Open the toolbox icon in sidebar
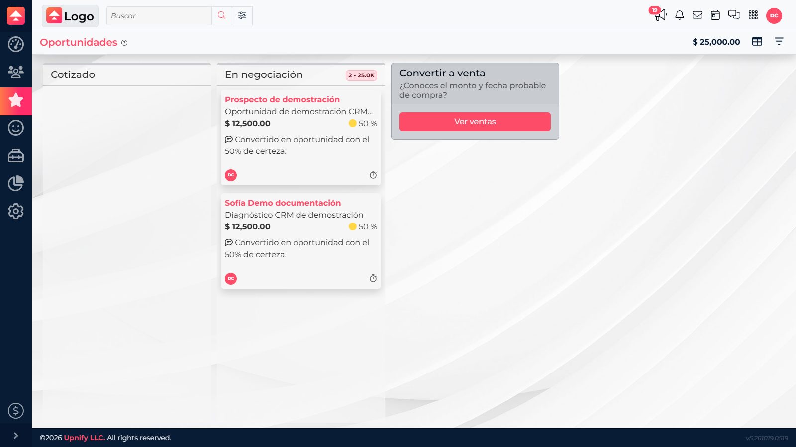The height and width of the screenshot is (447, 796). click(16, 155)
